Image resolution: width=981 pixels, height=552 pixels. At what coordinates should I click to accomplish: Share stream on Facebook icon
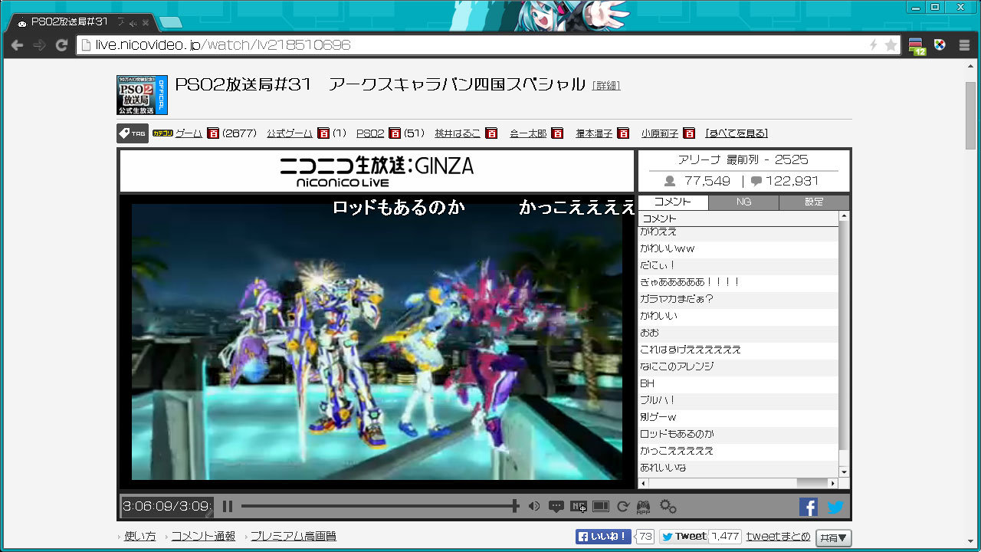click(809, 507)
